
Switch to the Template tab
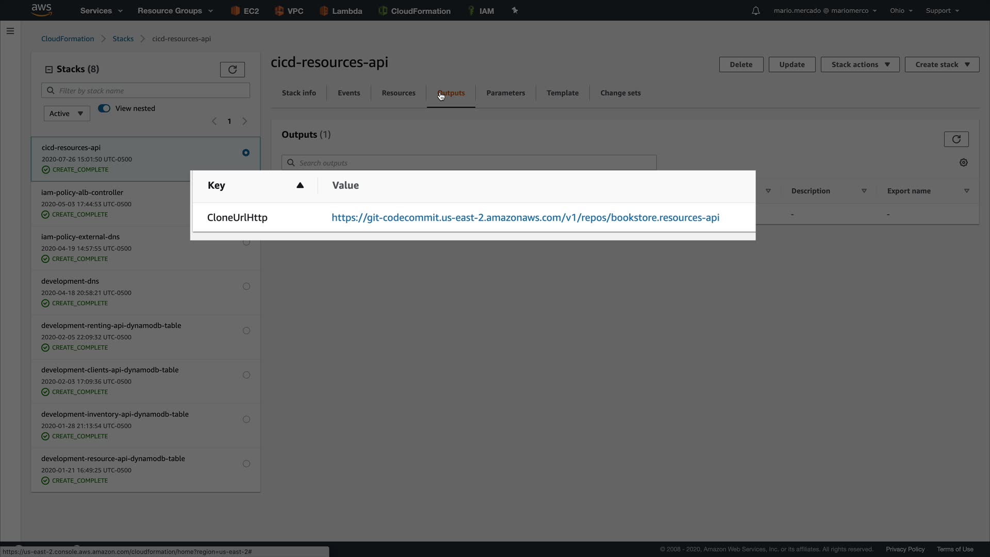(562, 93)
